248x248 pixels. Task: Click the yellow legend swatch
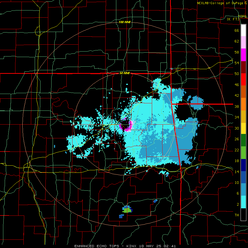[x=243, y=128]
